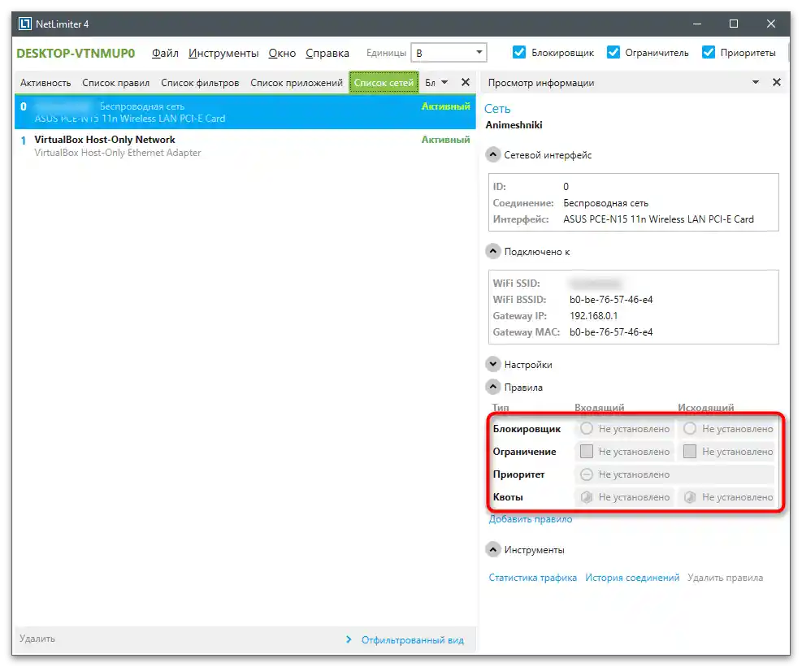The width and height of the screenshot is (802, 667).
Task: Open the История соединений link
Action: pos(632,577)
